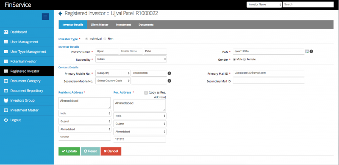Open Investment Master from the sidebar

[27, 110]
